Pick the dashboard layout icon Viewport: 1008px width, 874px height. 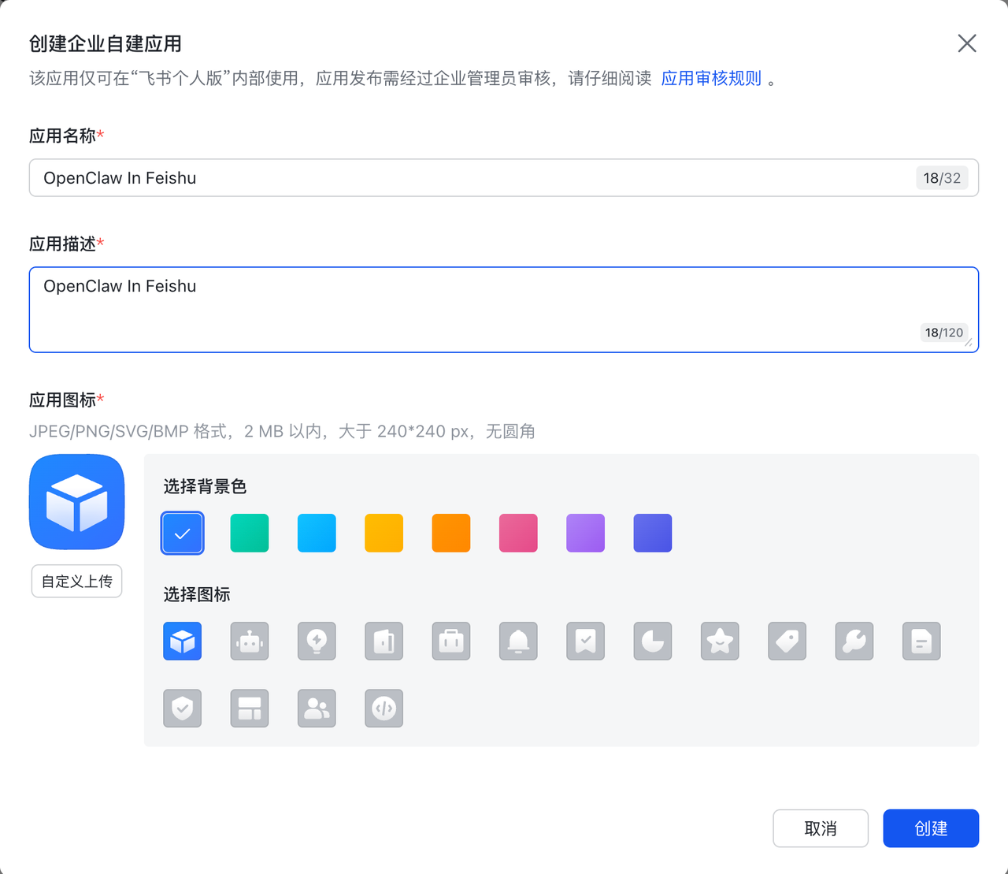(249, 708)
